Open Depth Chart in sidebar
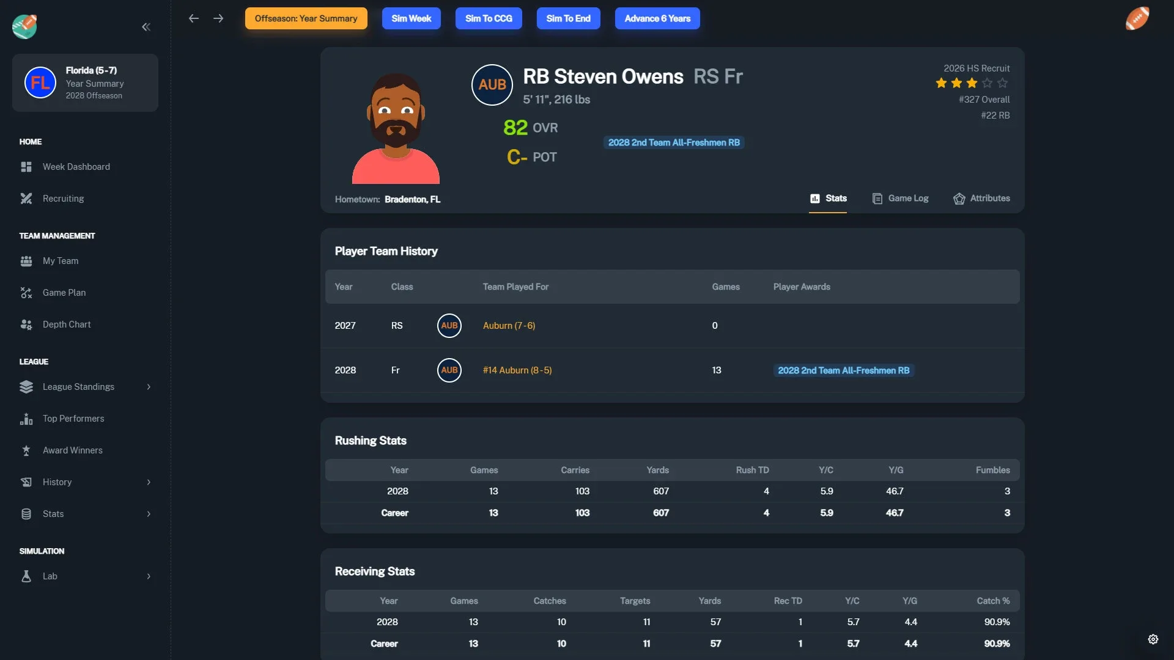 (67, 324)
